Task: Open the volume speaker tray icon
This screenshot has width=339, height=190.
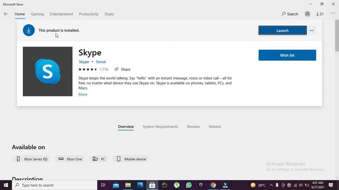Action: pyautogui.click(x=301, y=185)
